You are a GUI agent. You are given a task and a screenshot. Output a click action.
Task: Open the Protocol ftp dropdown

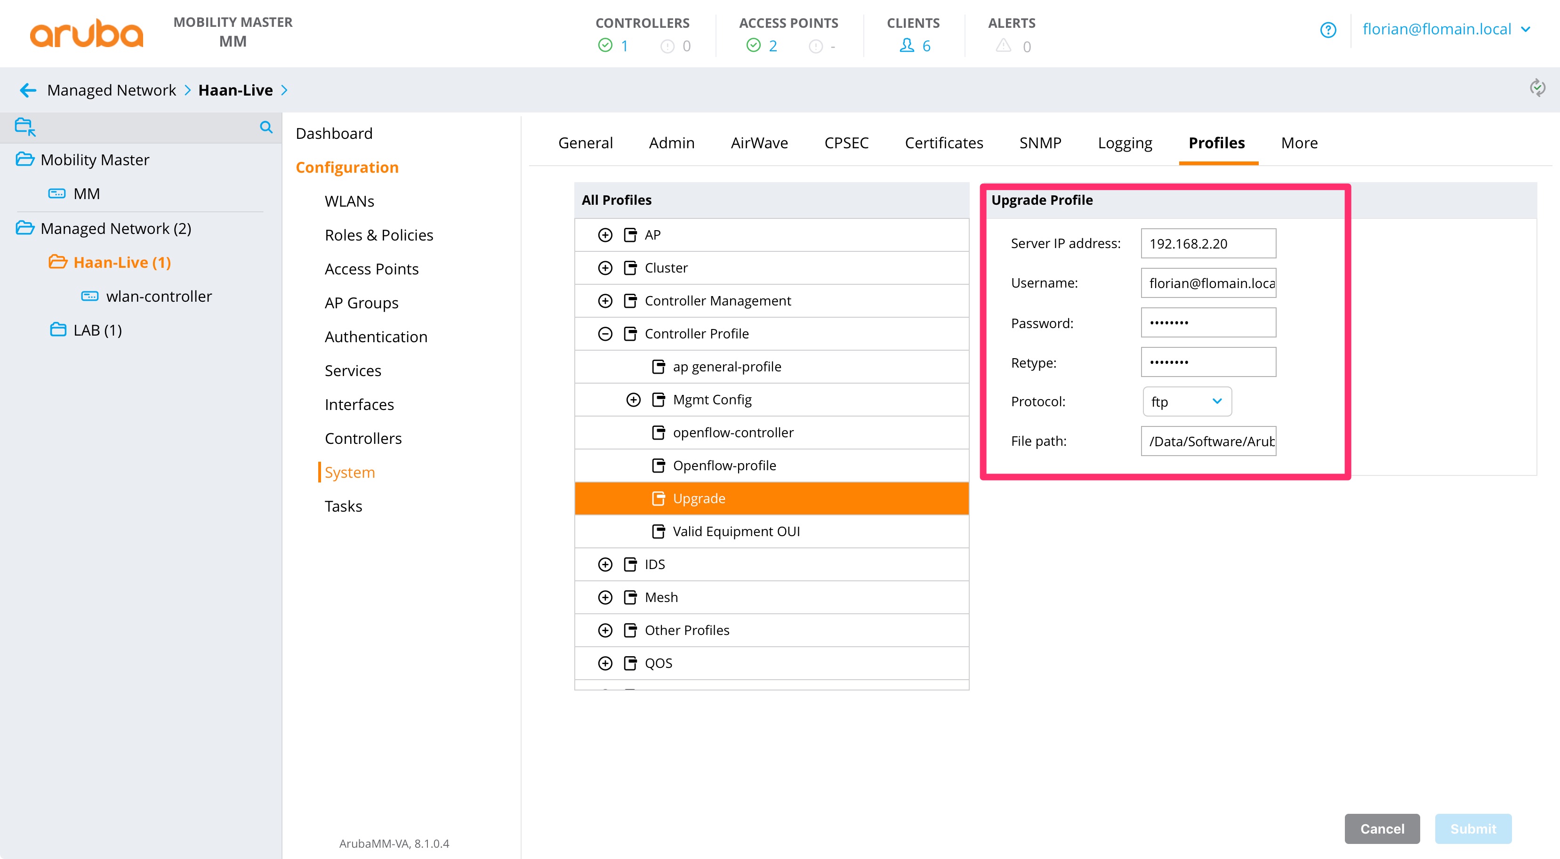(x=1187, y=401)
